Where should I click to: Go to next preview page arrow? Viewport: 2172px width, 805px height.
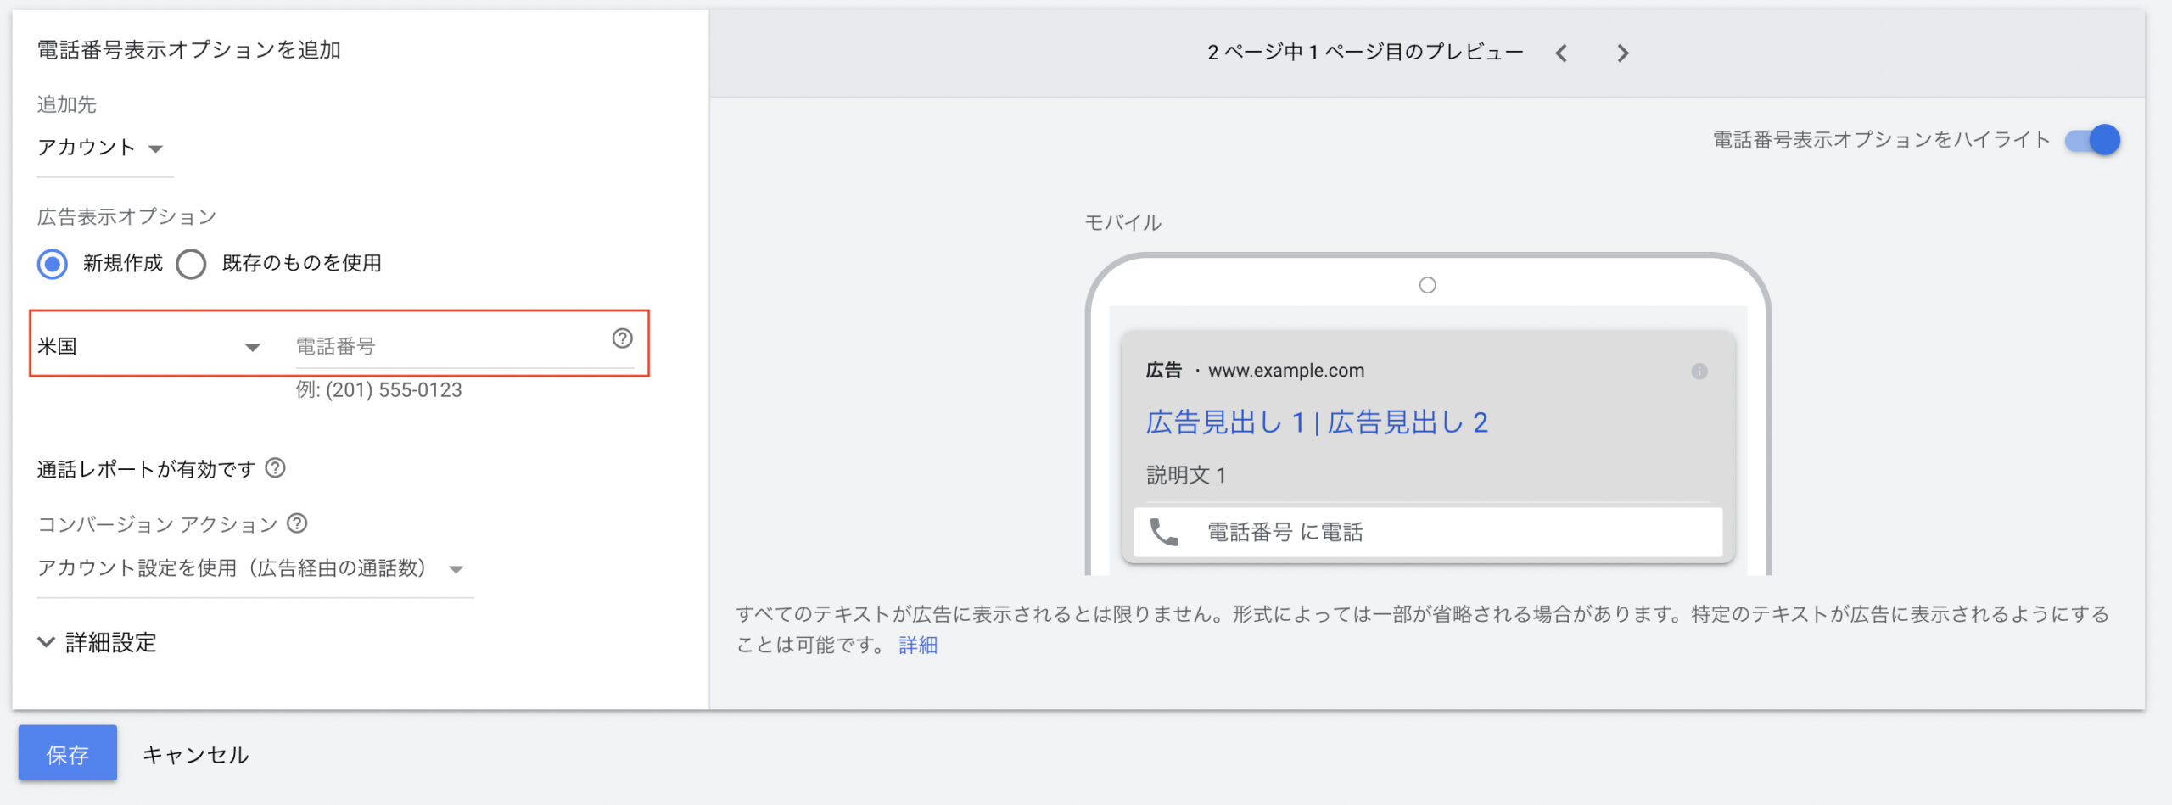[x=1622, y=53]
